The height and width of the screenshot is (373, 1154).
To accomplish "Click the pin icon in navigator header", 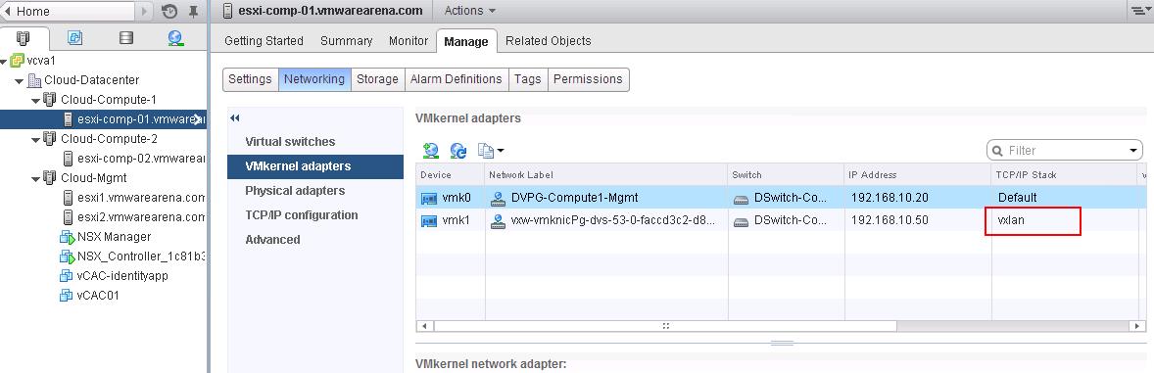I will (194, 11).
